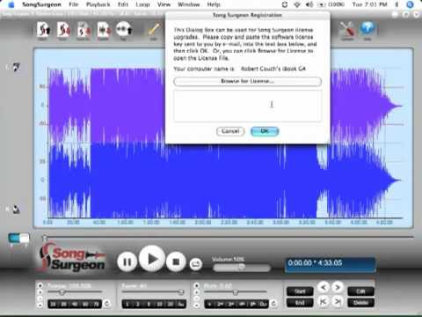Open the screwdriver-and-wrench tools icon

(347, 29)
